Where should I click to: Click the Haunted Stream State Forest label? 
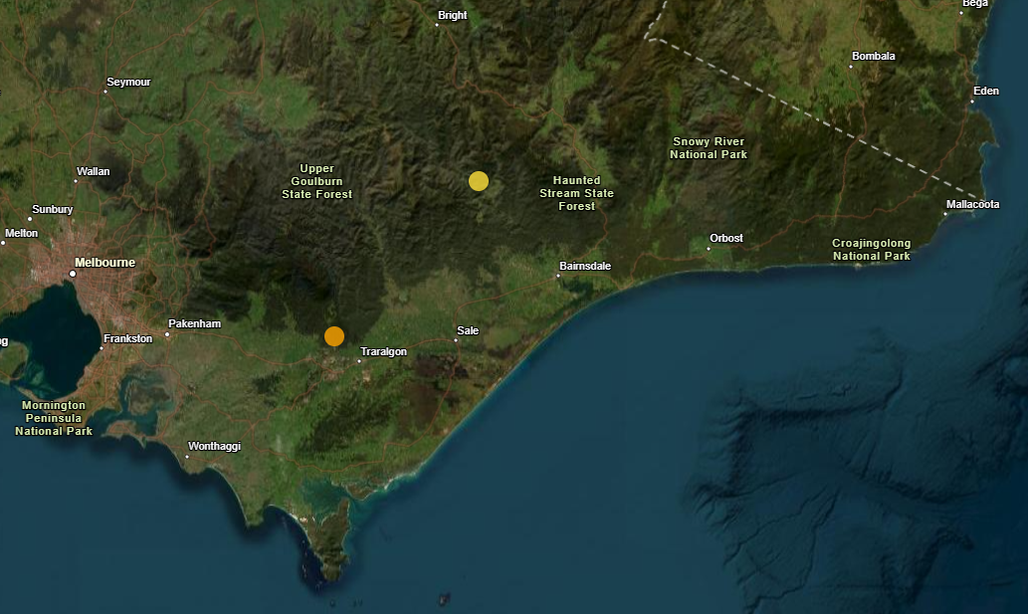click(x=576, y=193)
